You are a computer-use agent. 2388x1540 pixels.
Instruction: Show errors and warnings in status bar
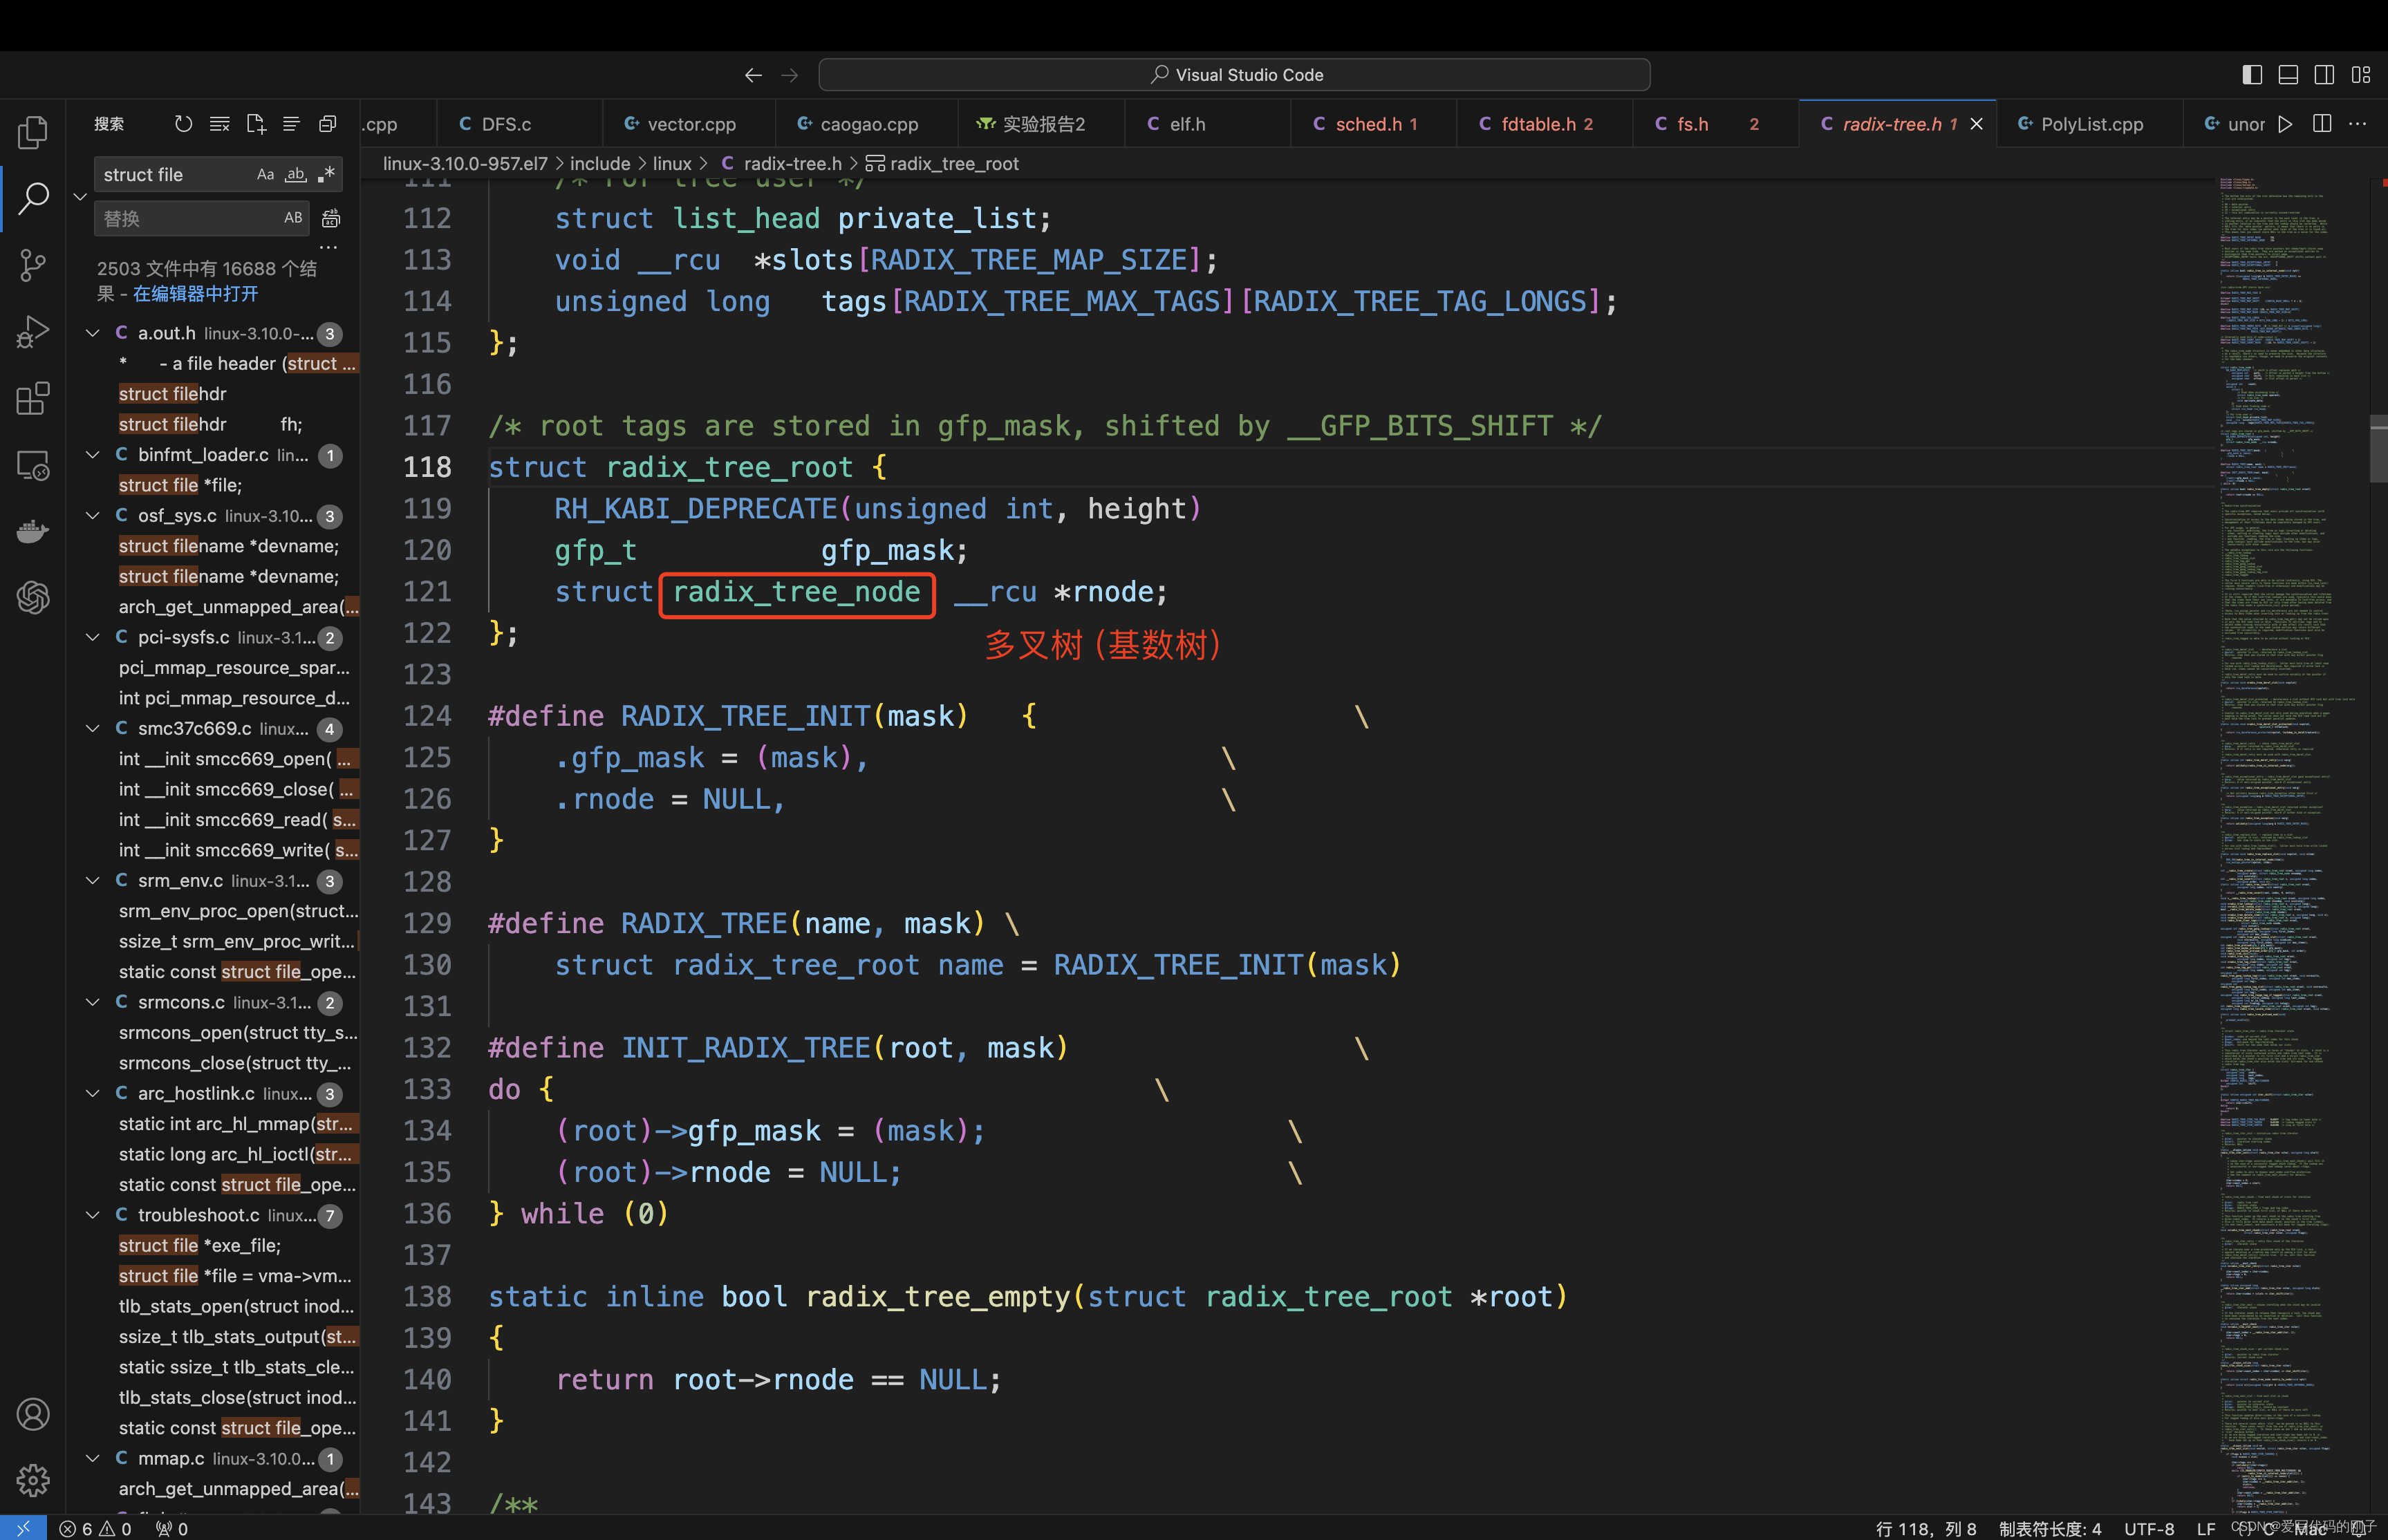(x=95, y=1528)
